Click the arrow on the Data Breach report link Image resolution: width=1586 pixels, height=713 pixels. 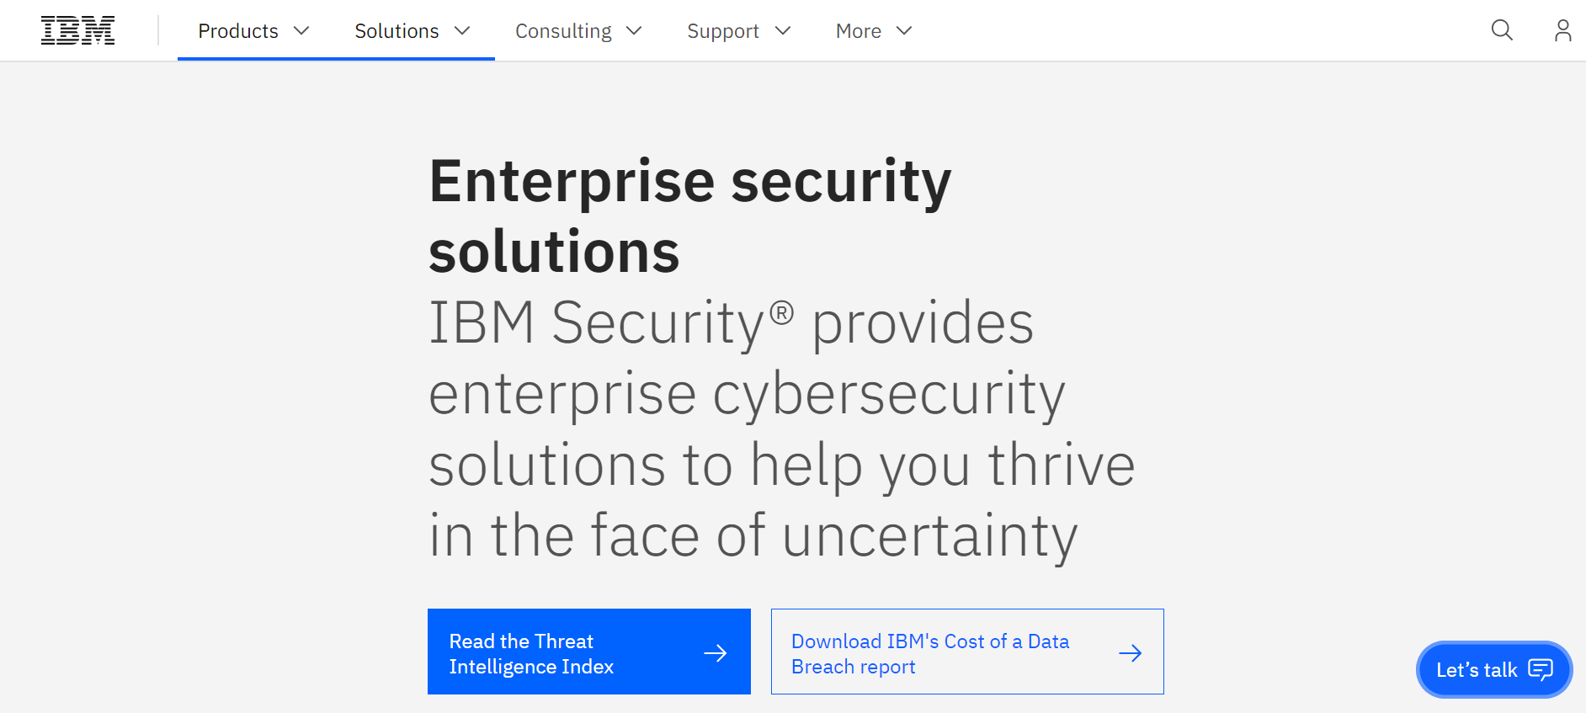[x=1131, y=652]
